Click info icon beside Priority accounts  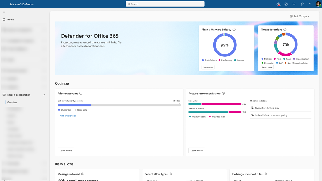[x=81, y=93]
